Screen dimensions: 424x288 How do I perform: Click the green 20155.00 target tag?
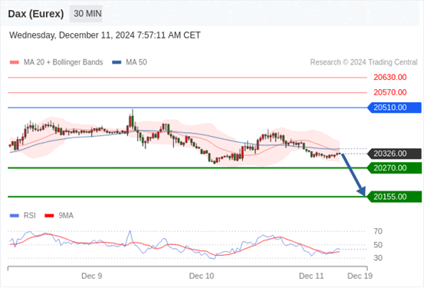click(395, 197)
